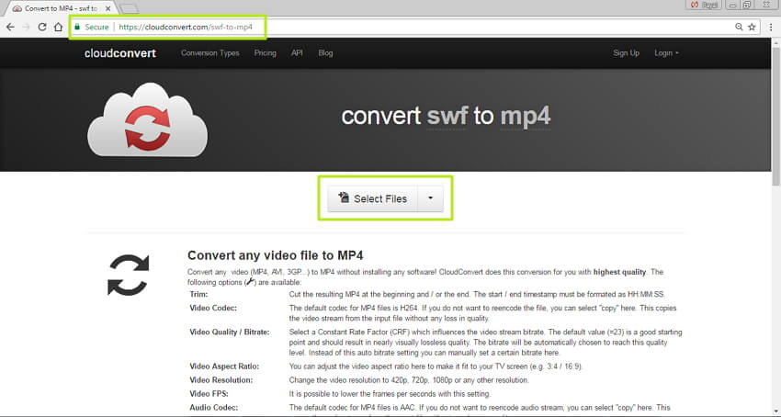Bookmark this page with the star icon

[753, 27]
